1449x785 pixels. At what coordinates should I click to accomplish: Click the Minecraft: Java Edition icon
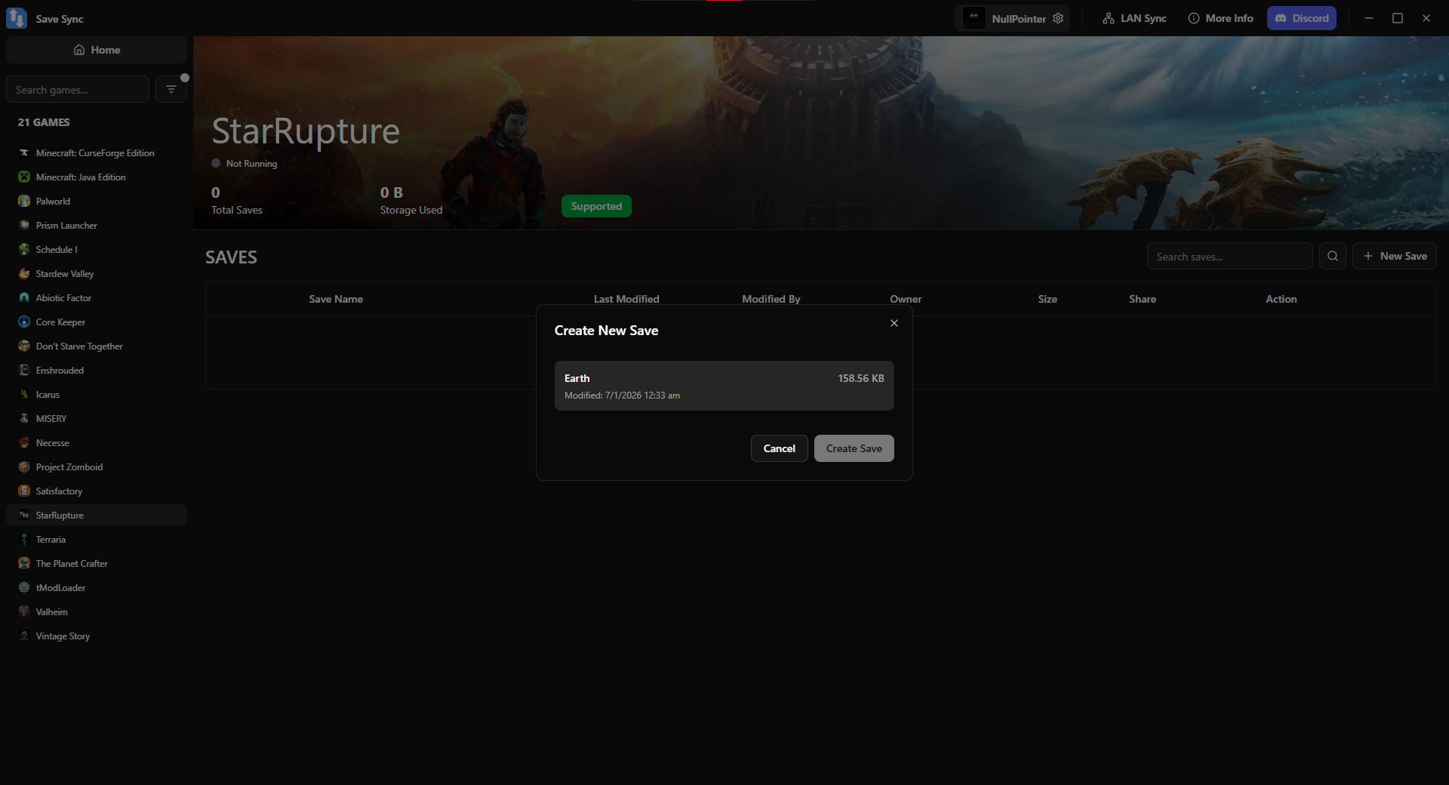tap(24, 177)
